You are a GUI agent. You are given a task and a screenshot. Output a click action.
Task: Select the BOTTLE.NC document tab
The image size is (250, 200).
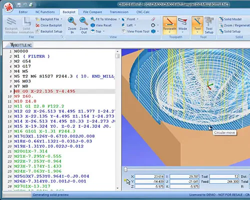coord(21,45)
